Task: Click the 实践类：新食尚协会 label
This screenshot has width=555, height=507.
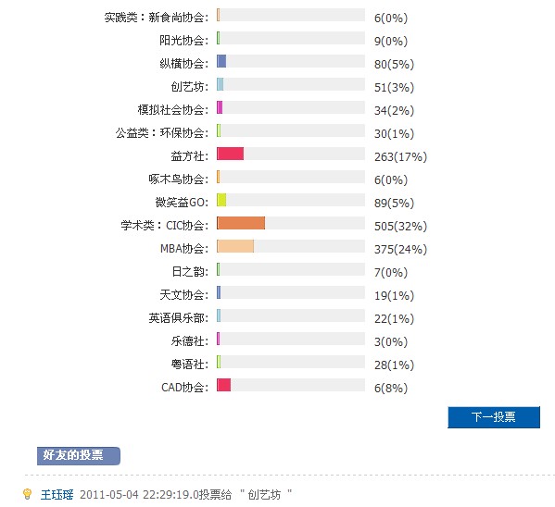Action: [x=157, y=18]
